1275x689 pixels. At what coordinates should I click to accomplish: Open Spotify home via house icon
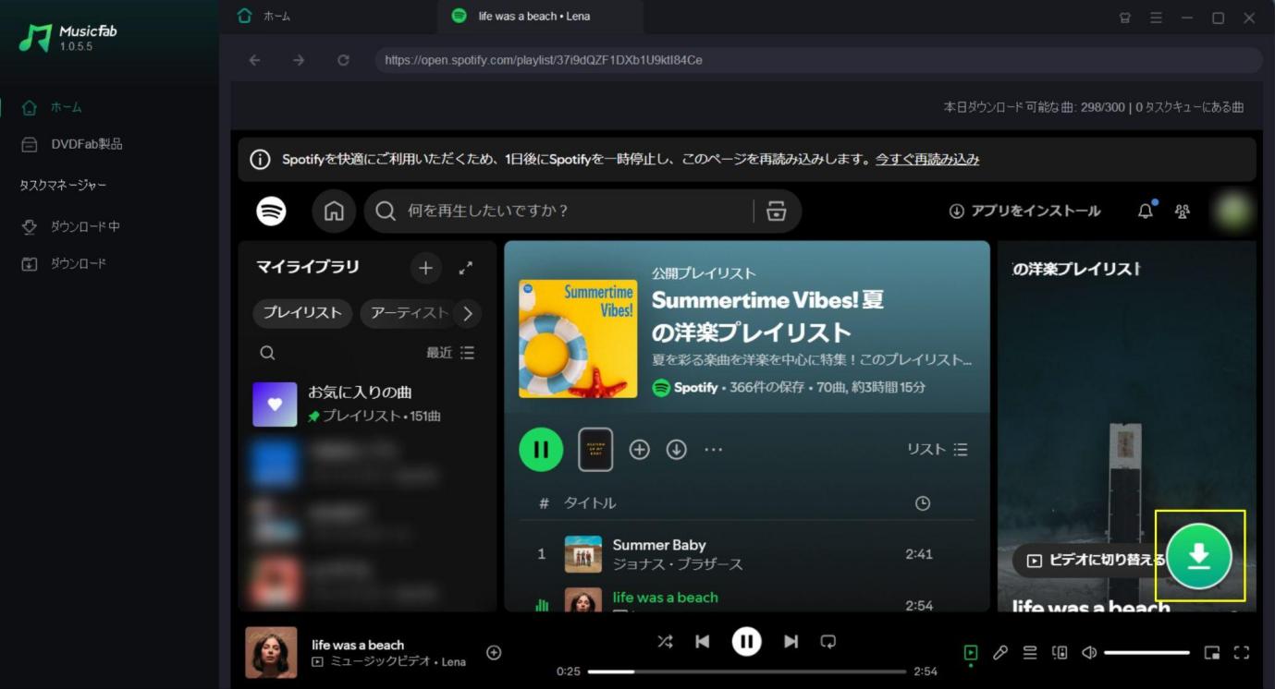coord(334,211)
